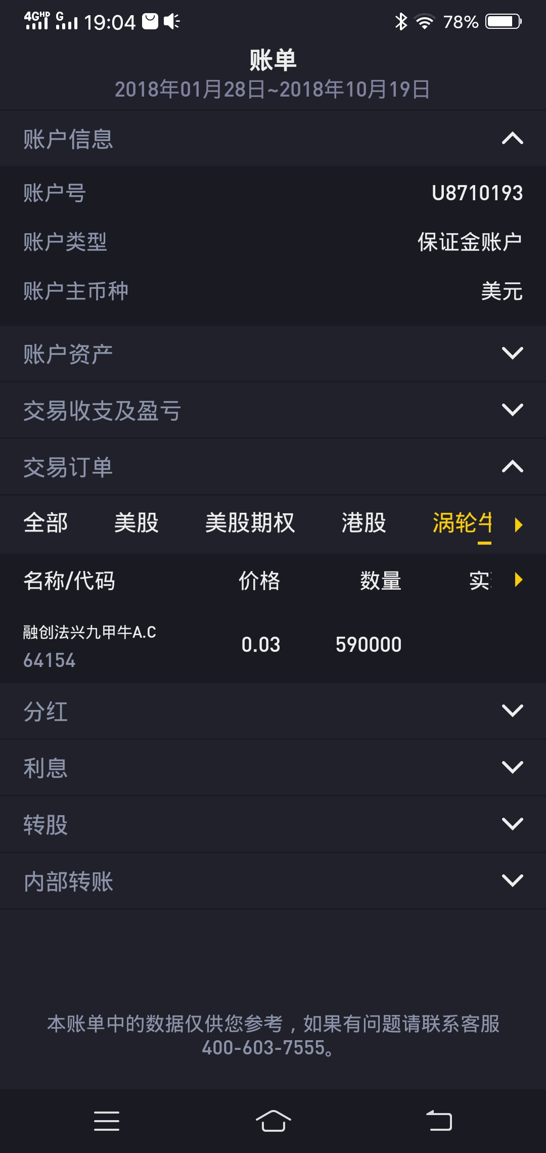Tap the Android menu navigation icon
Image resolution: width=546 pixels, height=1153 pixels.
click(107, 1121)
